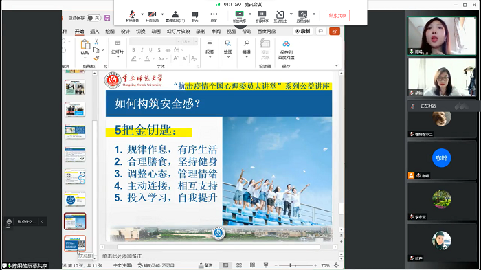Switch to slide sorter view

(239, 265)
